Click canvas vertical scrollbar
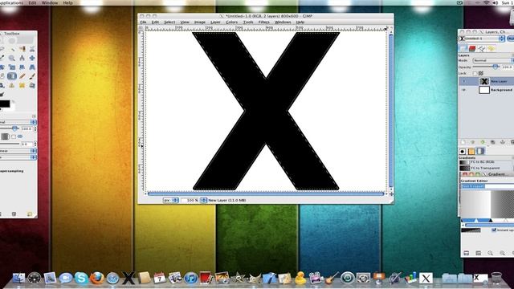This screenshot has height=289, width=514. (391, 110)
